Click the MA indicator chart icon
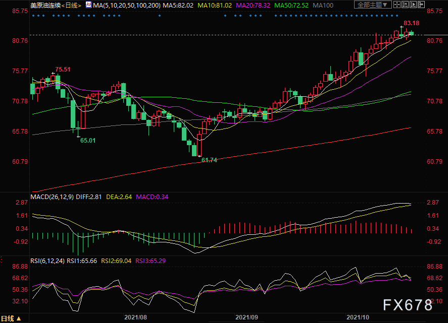Viewport: 448px width, 323px height. pyautogui.click(x=88, y=5)
